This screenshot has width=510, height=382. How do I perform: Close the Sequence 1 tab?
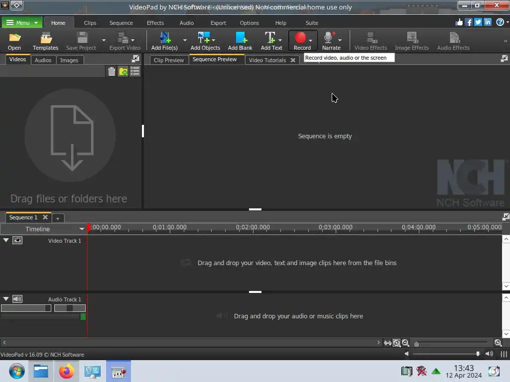[x=45, y=217]
